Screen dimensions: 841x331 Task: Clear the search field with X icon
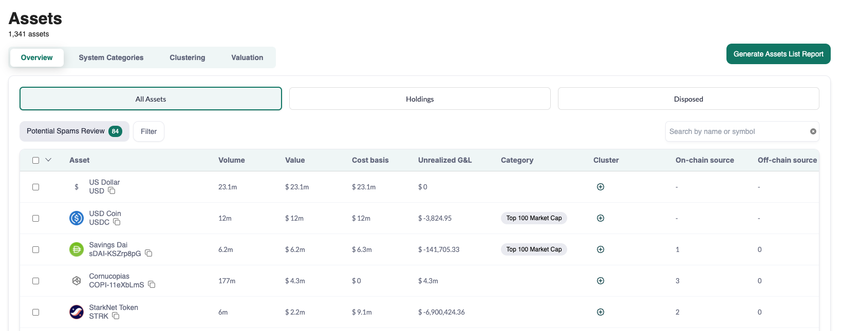pos(813,131)
